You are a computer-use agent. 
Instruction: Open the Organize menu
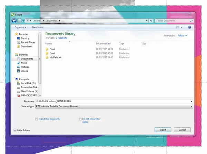tap(20, 27)
